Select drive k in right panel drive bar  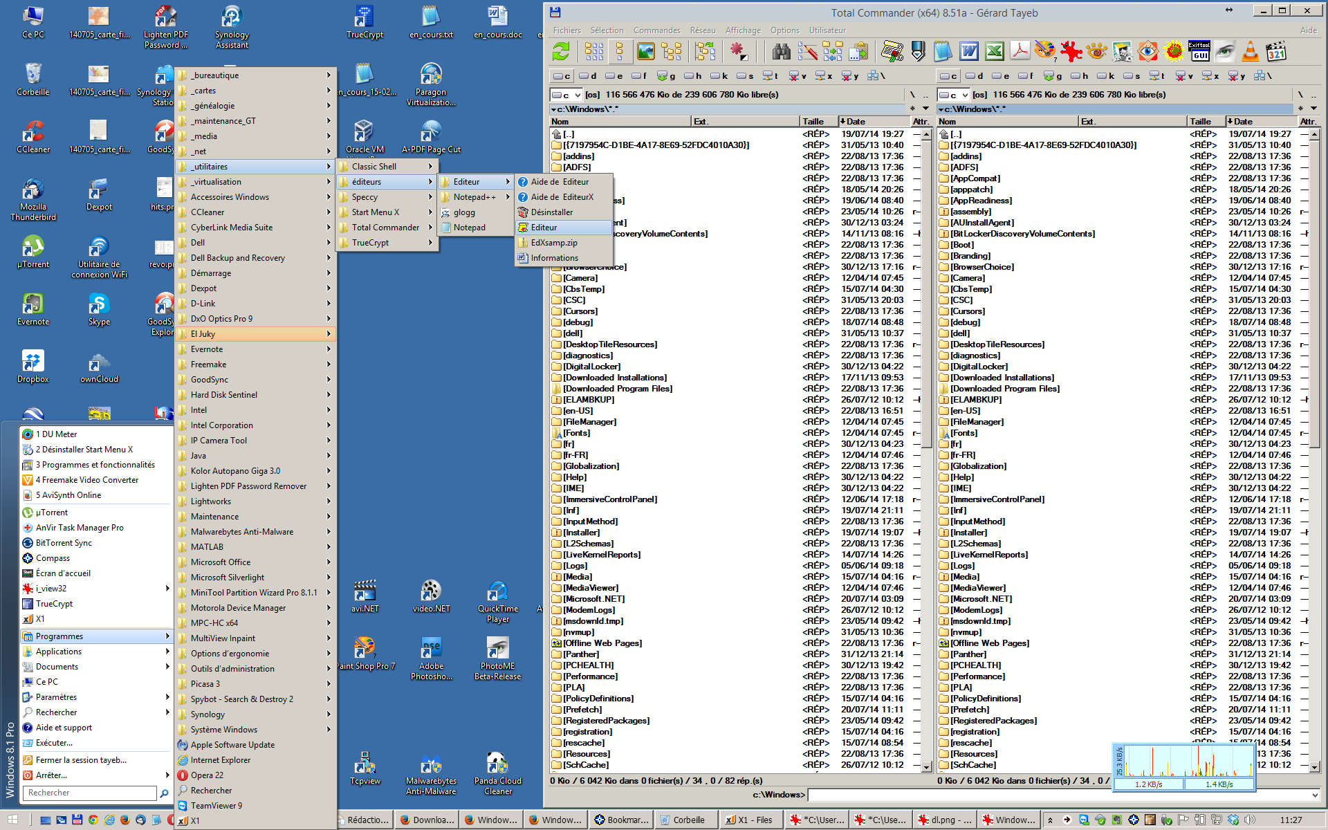point(1107,75)
